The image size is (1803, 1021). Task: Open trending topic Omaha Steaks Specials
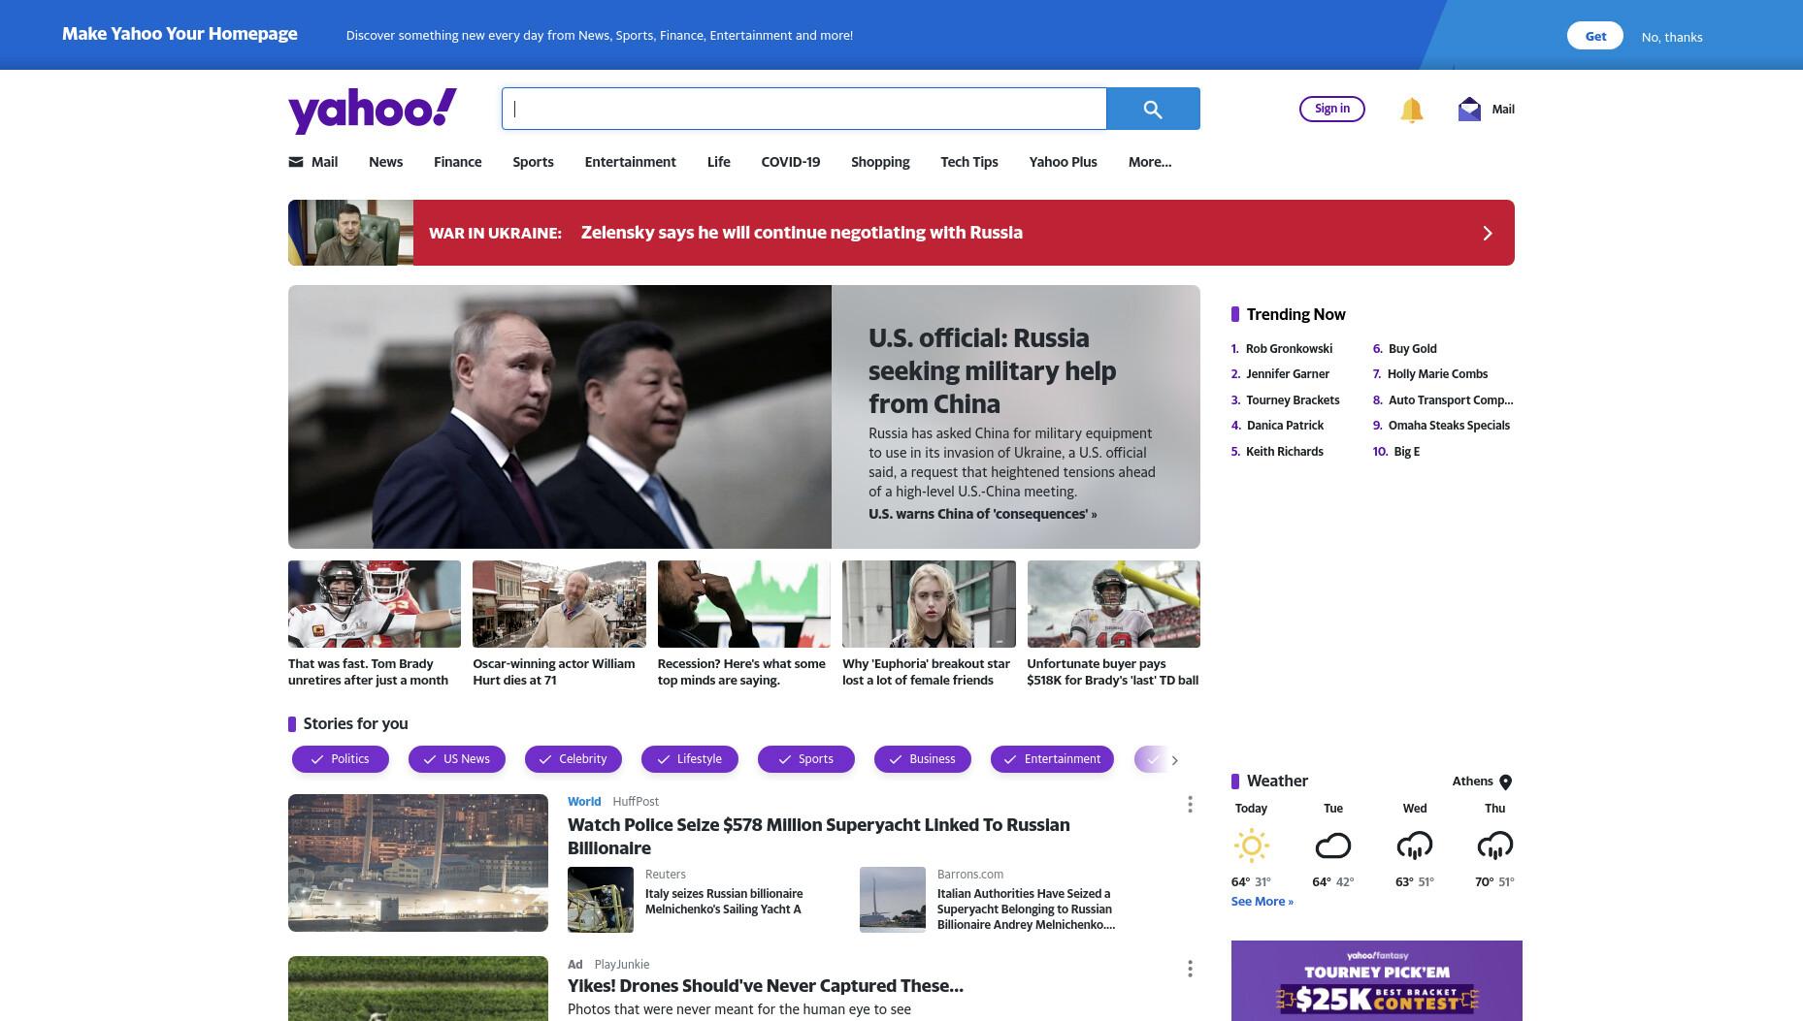[1449, 426]
